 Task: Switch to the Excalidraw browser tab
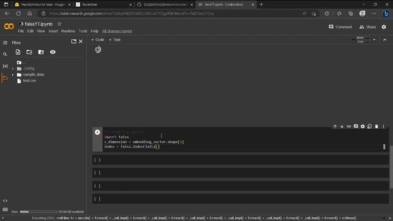pyautogui.click(x=104, y=4)
